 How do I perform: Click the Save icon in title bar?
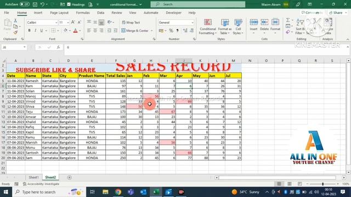point(35,4)
